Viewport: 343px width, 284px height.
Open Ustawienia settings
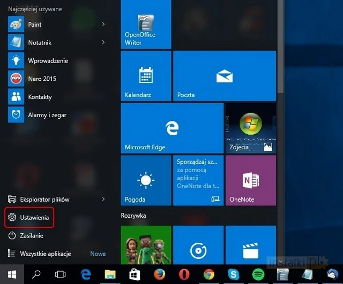[35, 218]
